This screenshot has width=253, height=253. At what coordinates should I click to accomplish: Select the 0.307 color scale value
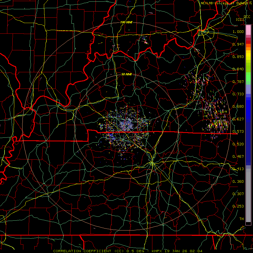coord(238,194)
